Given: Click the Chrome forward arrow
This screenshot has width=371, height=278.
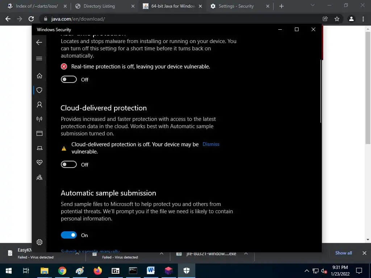Looking at the screenshot, I should click(20, 19).
